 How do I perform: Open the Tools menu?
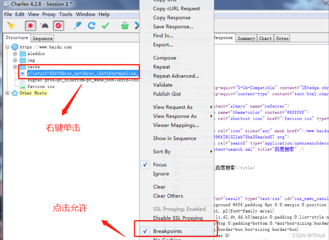(66, 14)
